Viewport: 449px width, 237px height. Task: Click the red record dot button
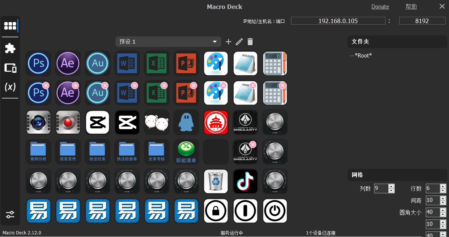click(68, 122)
